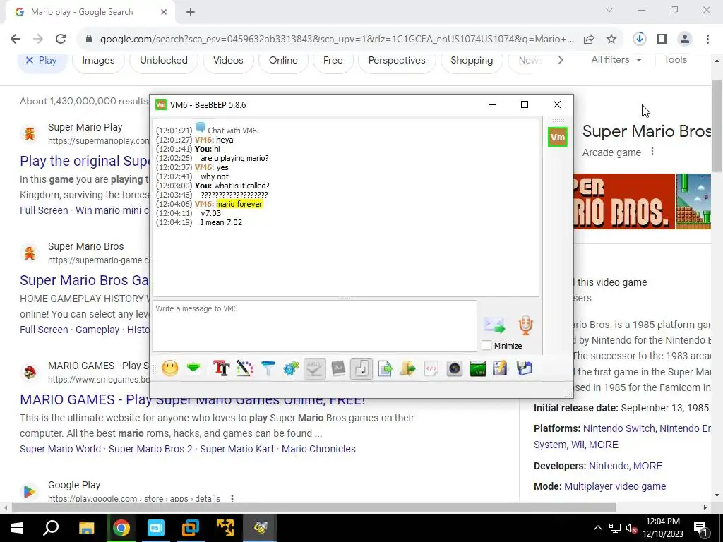The image size is (723, 542).
Task: Click the green board share desktop icon
Action: pyautogui.click(x=478, y=368)
